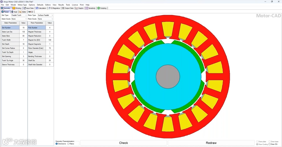
Task: Select the 'Magnet Segments' parameter label
Action: pyautogui.click(x=37, y=44)
